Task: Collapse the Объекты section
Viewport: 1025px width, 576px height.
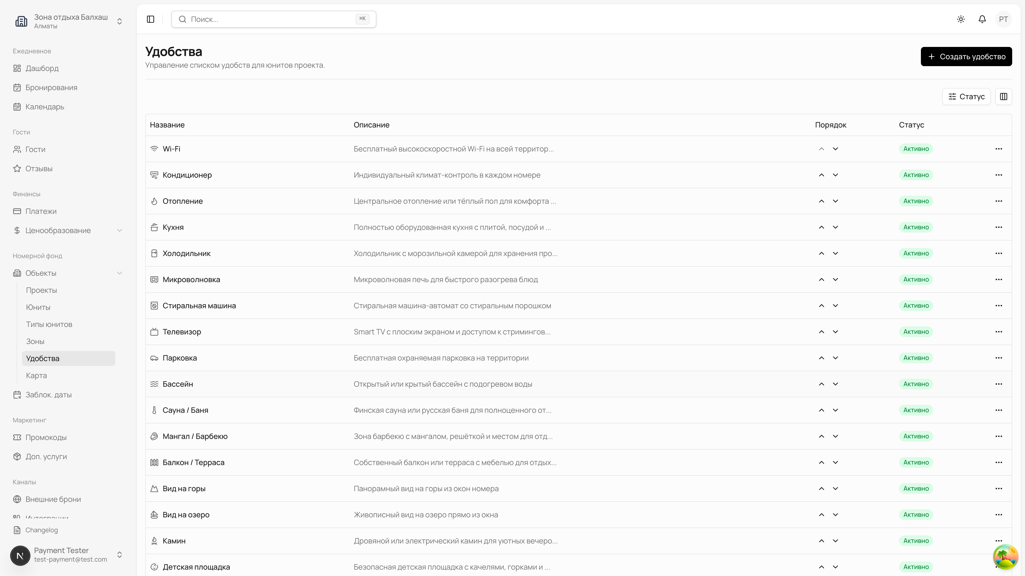Action: point(119,273)
